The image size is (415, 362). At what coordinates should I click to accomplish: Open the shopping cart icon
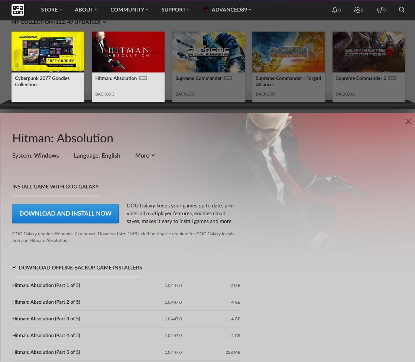pyautogui.click(x=380, y=10)
